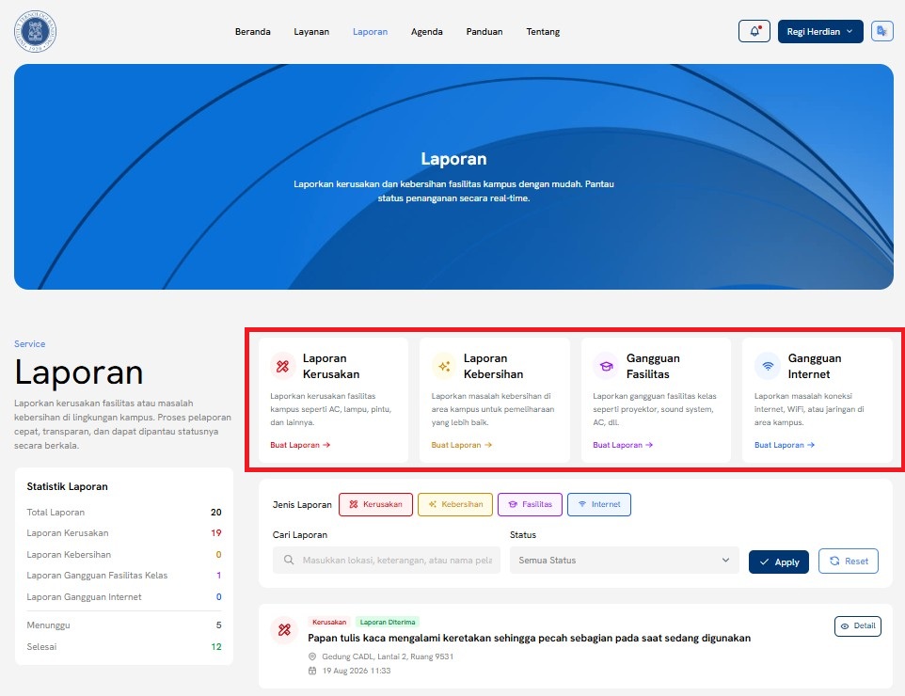This screenshot has width=905, height=696.
Task: Click the university logo in header
Action: (35, 31)
